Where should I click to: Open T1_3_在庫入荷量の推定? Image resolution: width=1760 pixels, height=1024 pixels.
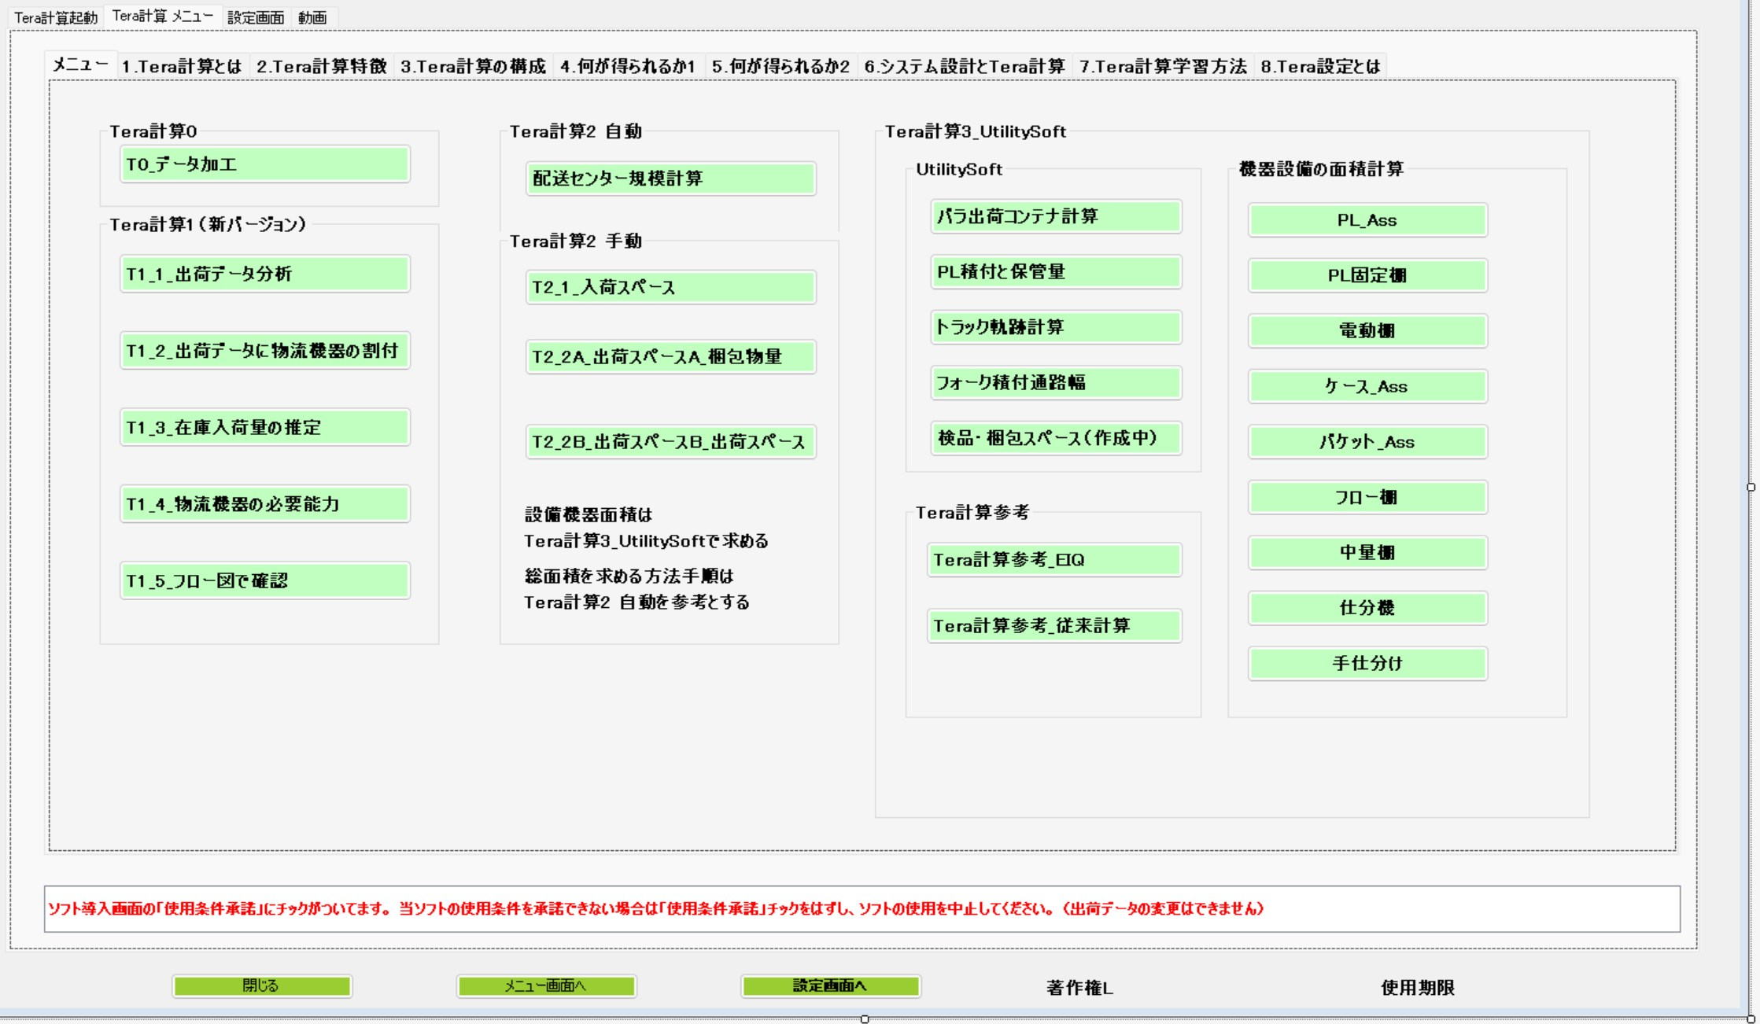click(264, 427)
